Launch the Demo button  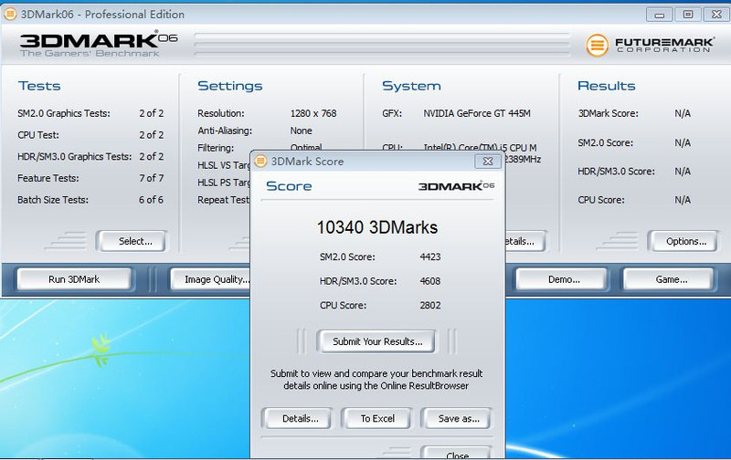(563, 279)
